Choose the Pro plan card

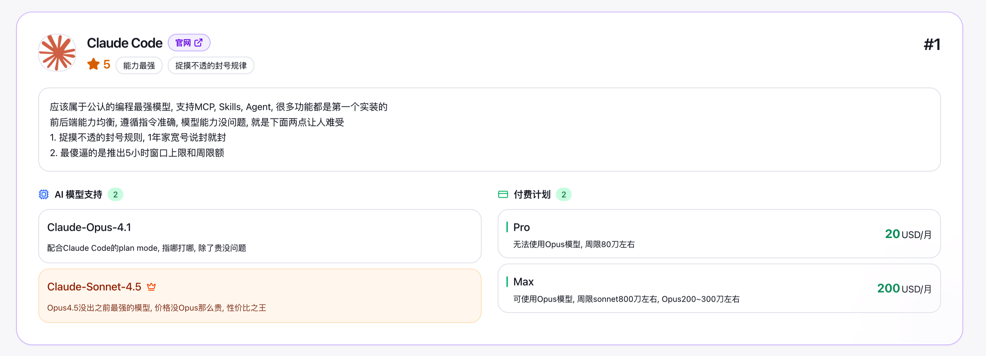tap(718, 234)
